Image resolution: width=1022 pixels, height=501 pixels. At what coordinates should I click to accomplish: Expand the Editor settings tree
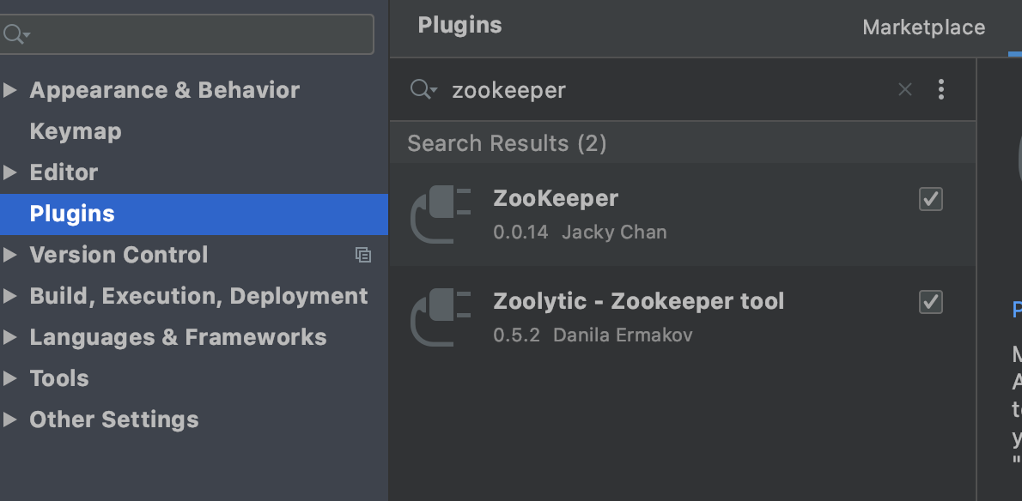point(10,172)
